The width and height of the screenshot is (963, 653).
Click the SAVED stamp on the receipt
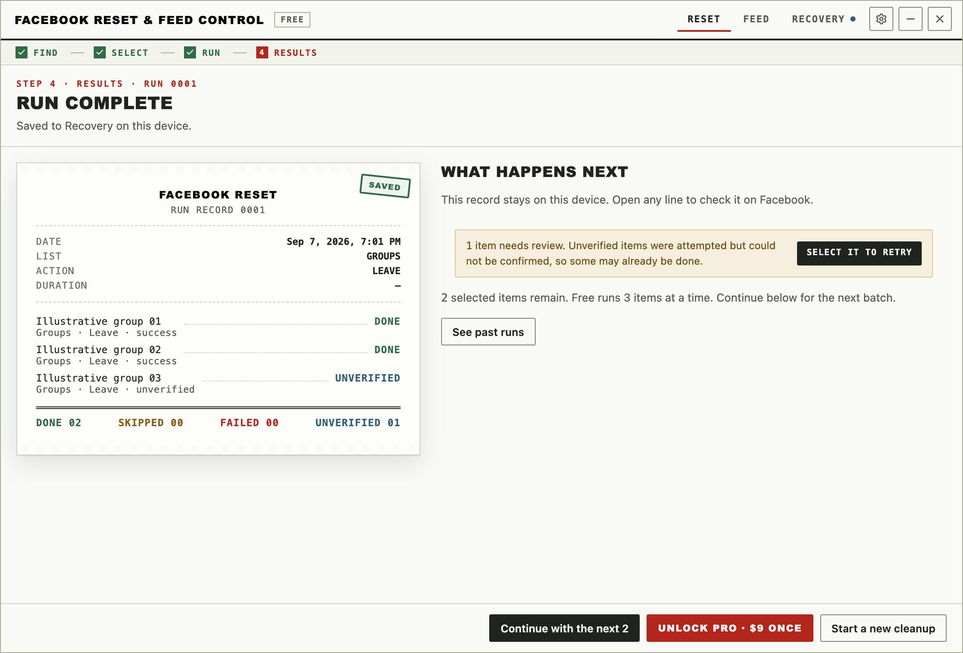tap(385, 186)
